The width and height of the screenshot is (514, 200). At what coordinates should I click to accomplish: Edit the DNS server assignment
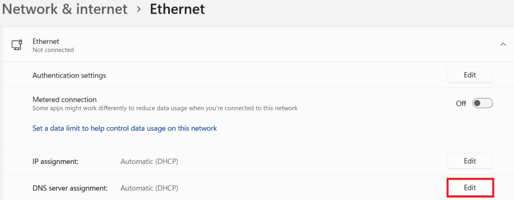point(469,187)
